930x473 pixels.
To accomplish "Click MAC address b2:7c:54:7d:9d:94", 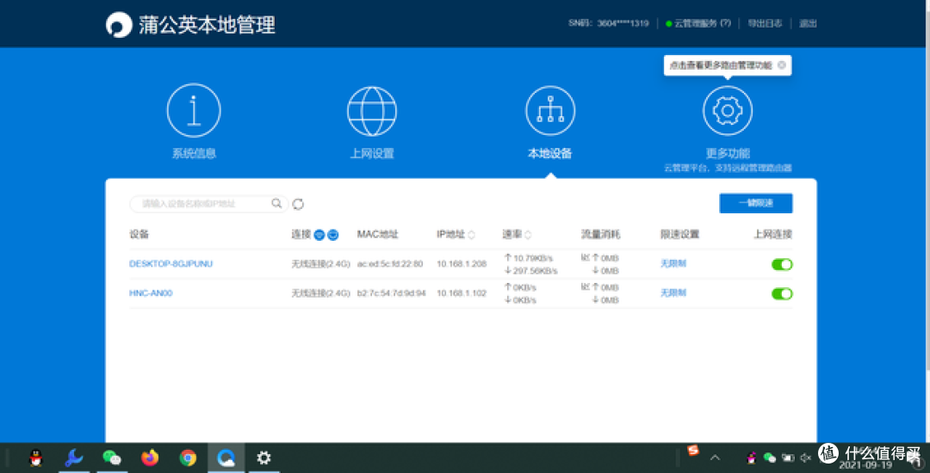I will [x=392, y=293].
